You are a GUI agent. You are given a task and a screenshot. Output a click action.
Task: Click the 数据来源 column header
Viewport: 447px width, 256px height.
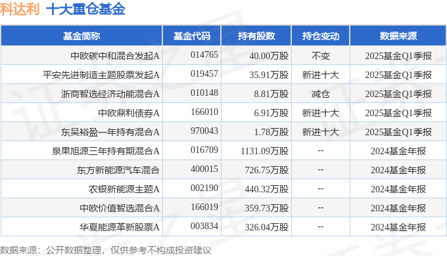click(398, 36)
